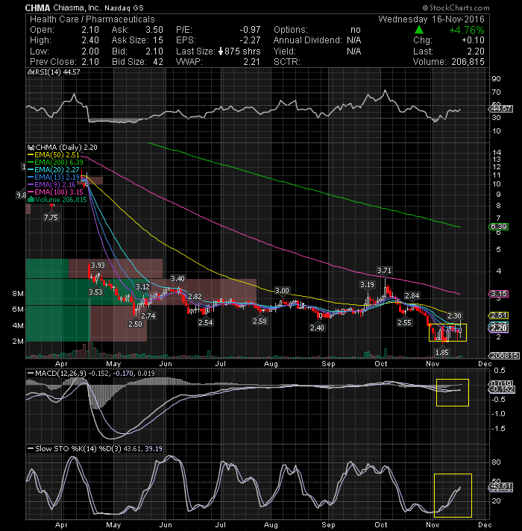
Task: Click the 2.84 price label
Action: point(412,295)
